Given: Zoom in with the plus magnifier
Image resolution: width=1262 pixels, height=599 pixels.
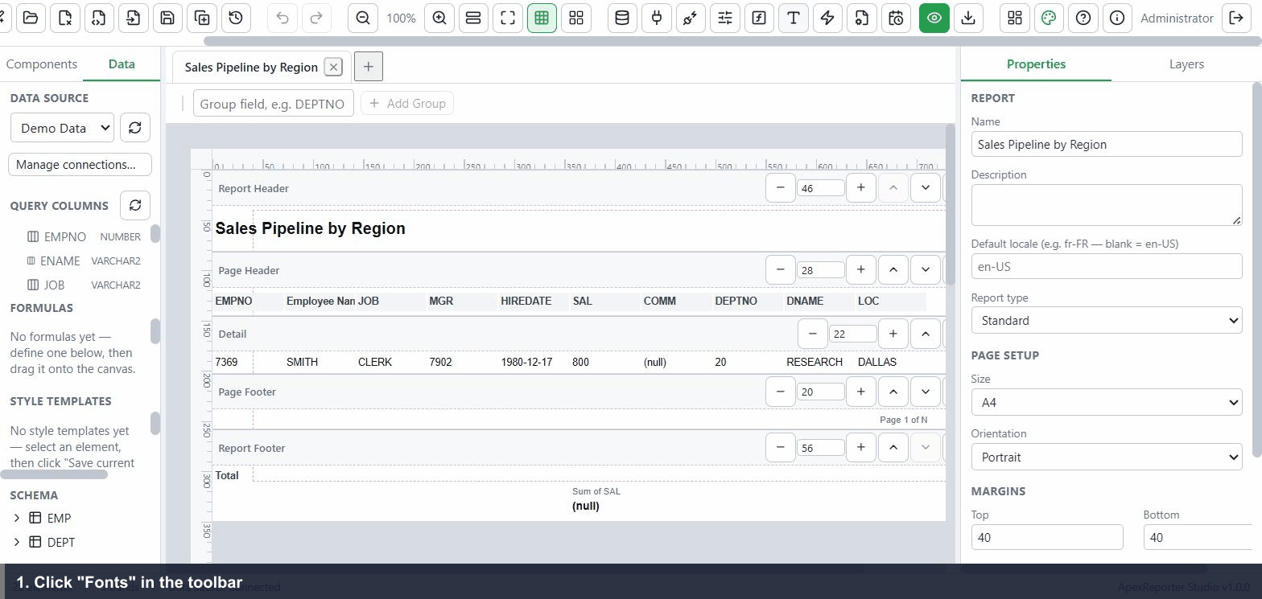Looking at the screenshot, I should click(439, 18).
